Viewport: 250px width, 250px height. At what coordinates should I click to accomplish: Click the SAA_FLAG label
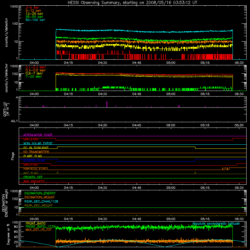coord(31,165)
